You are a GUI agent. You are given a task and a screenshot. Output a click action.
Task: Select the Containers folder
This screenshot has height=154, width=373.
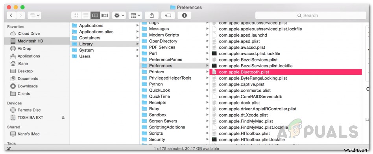(x=105, y=37)
